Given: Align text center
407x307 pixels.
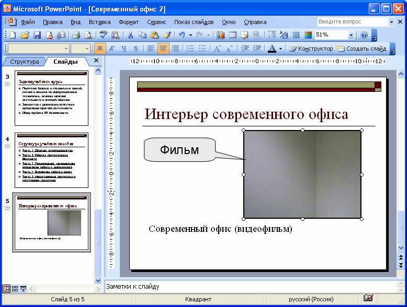Looking at the screenshot, I should (163, 49).
